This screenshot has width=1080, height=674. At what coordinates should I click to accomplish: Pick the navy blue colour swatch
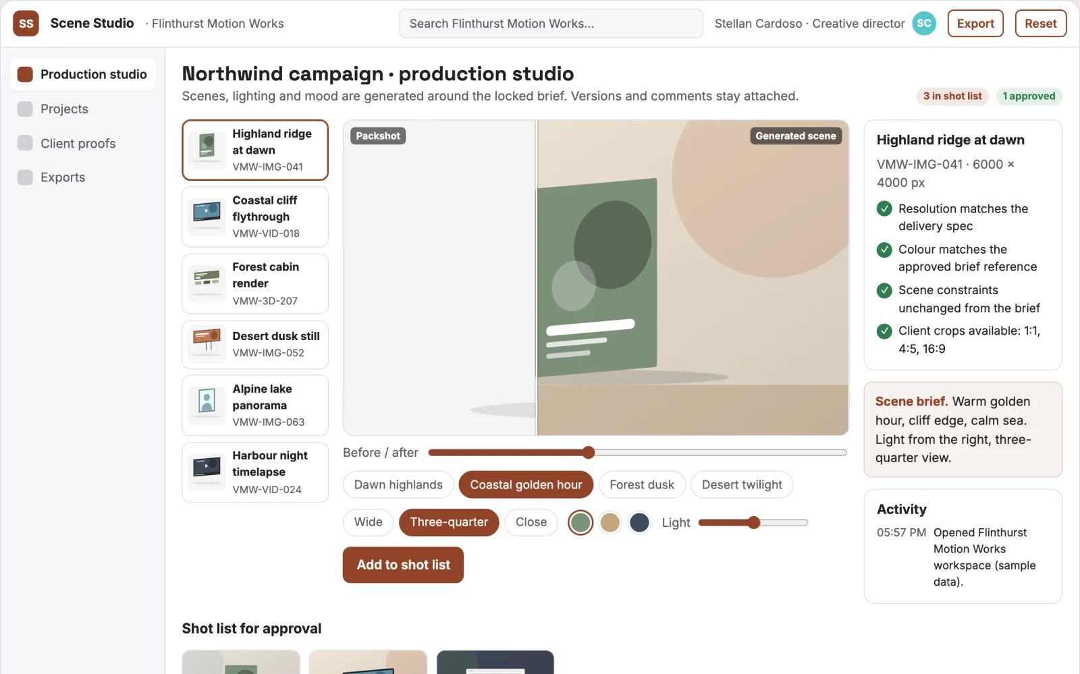tap(639, 523)
